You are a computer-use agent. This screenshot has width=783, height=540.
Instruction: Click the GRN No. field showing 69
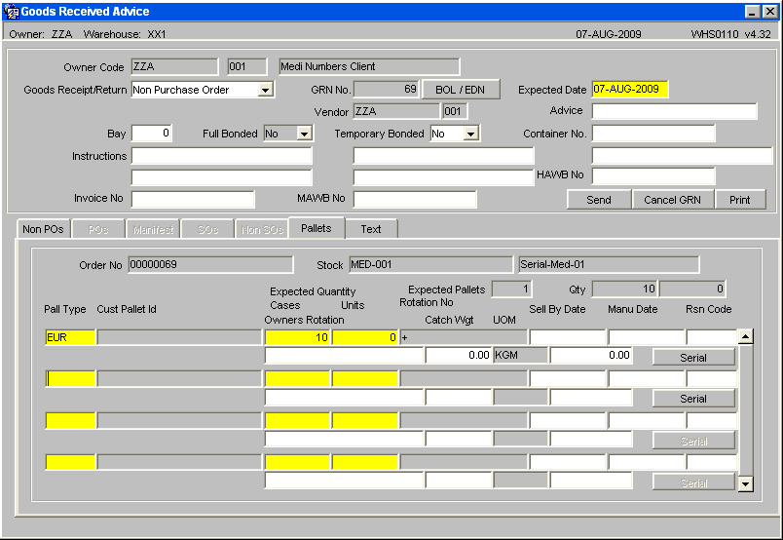coord(386,90)
